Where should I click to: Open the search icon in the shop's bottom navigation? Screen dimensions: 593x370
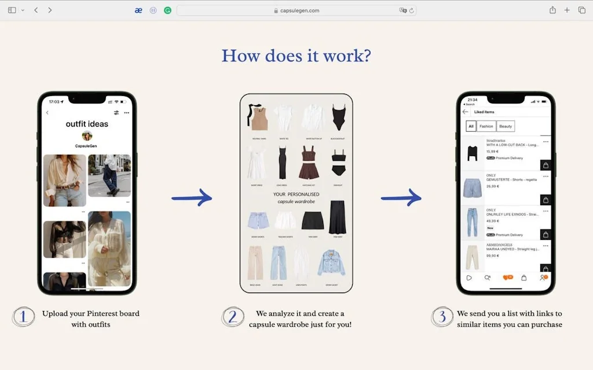[488, 277]
